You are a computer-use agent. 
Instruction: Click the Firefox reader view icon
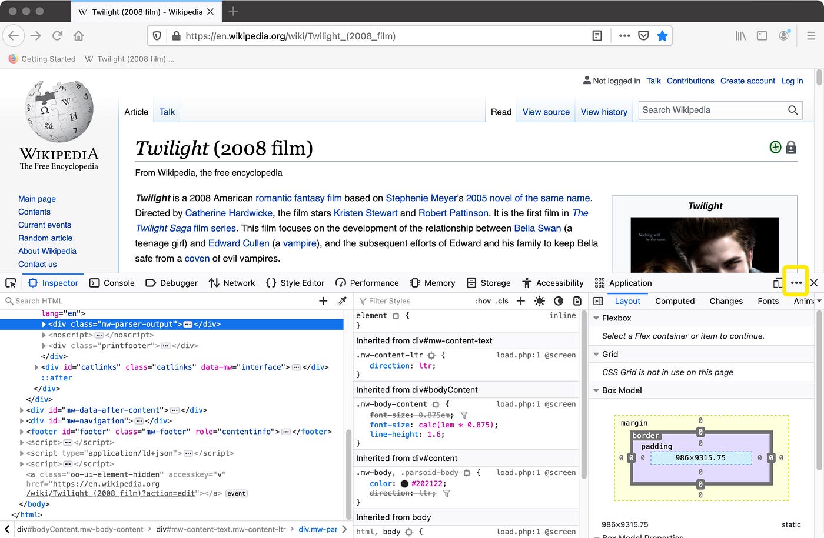(x=597, y=36)
